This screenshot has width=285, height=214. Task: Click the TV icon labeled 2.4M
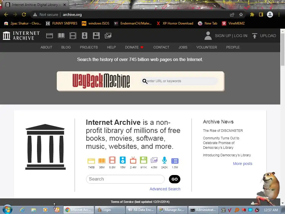coord(133,160)
